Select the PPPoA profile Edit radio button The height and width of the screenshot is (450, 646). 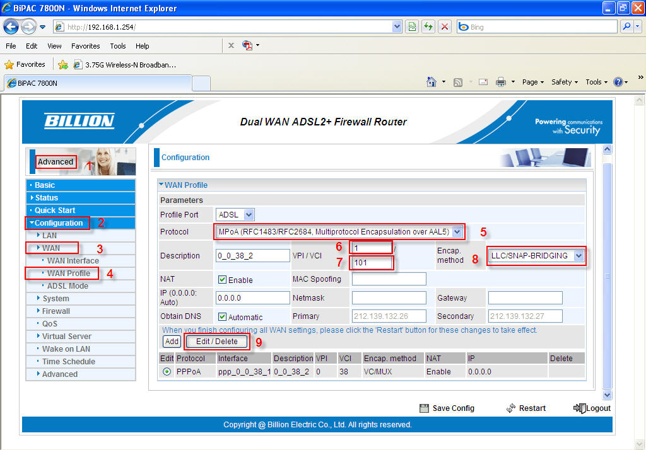click(167, 372)
